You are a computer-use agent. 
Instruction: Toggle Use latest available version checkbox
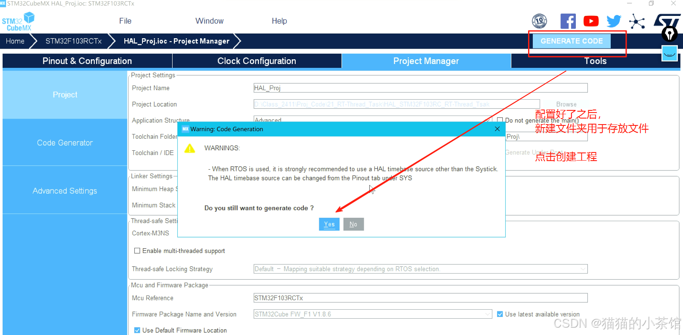(x=500, y=314)
